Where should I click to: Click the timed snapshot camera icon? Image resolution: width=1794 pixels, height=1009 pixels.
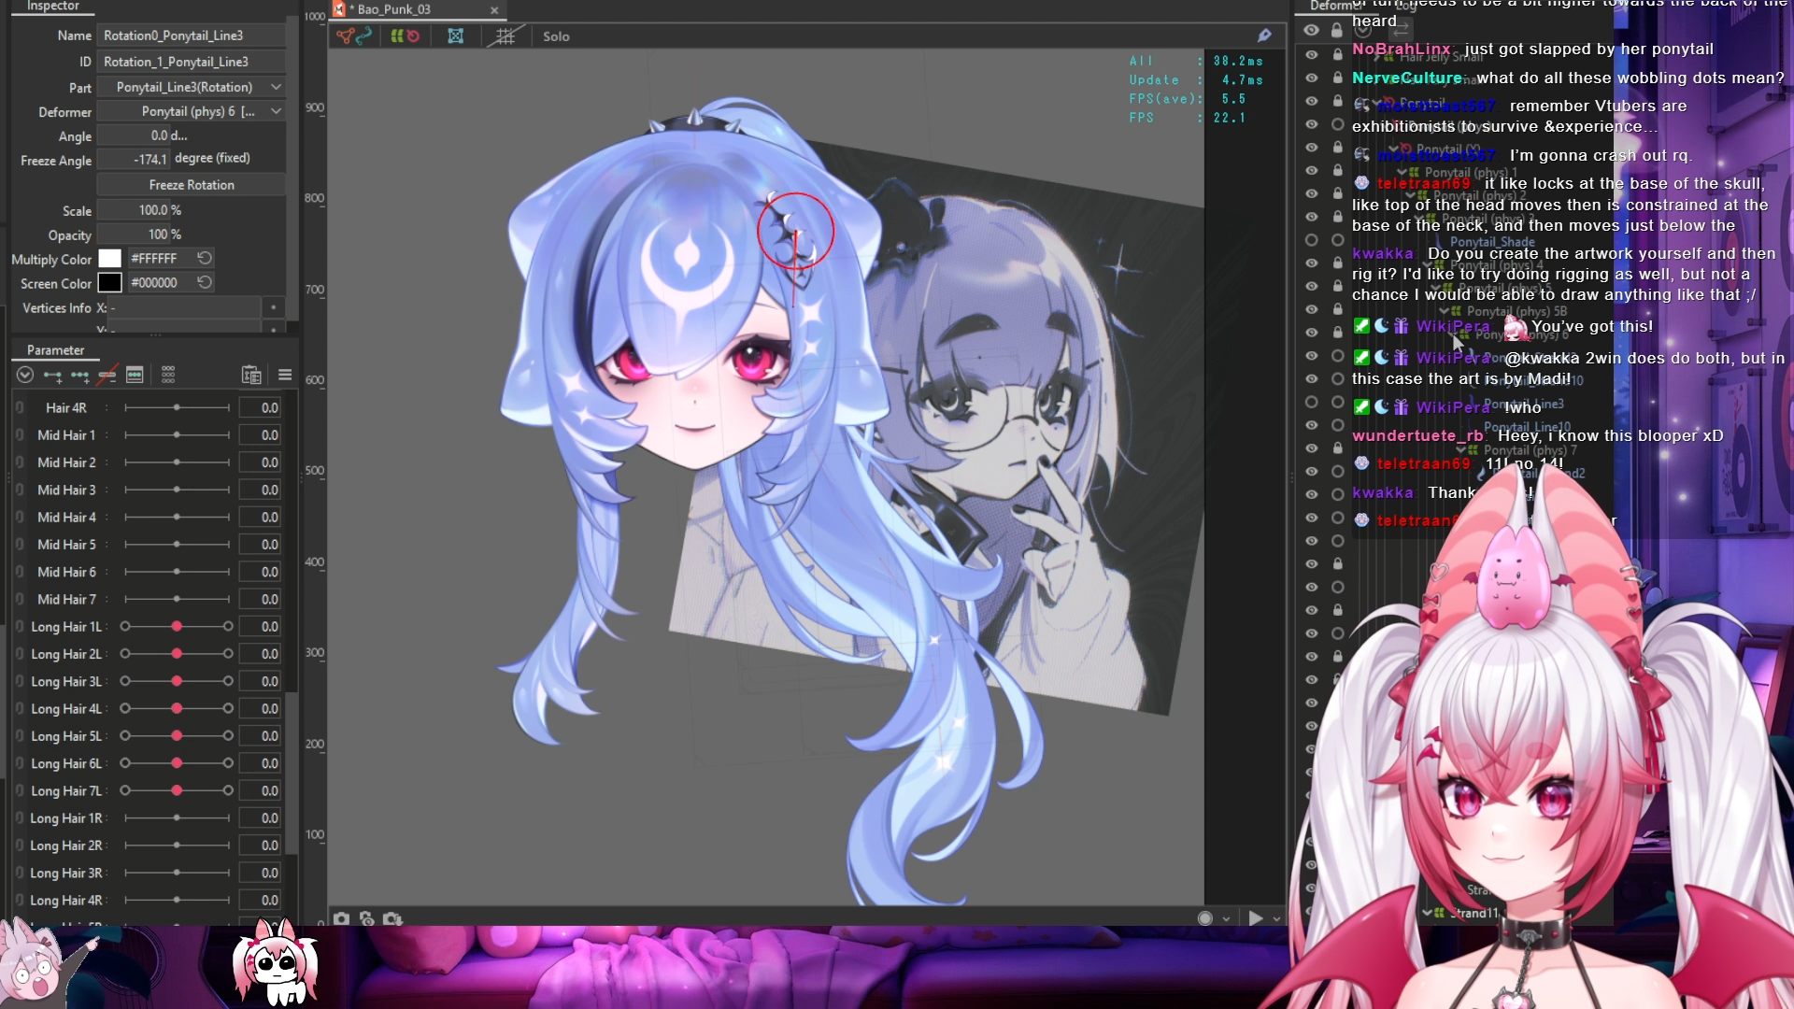[367, 918]
